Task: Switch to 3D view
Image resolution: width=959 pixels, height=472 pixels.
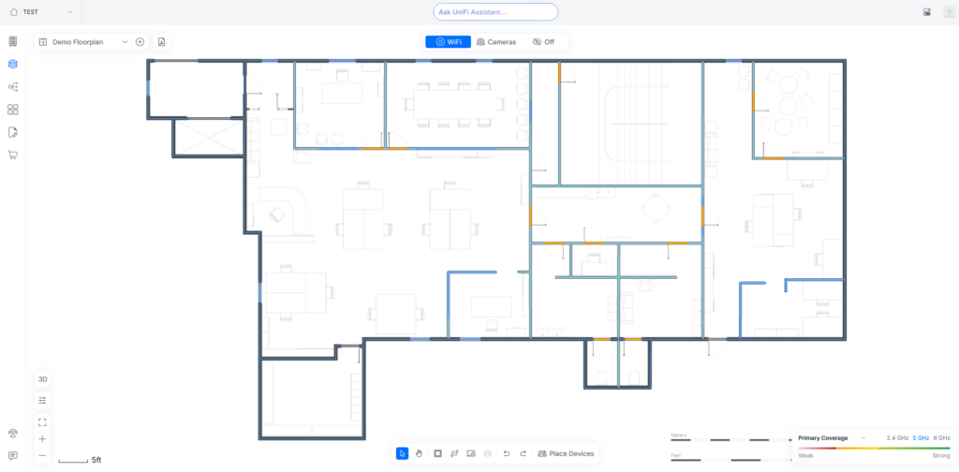Action: [42, 379]
